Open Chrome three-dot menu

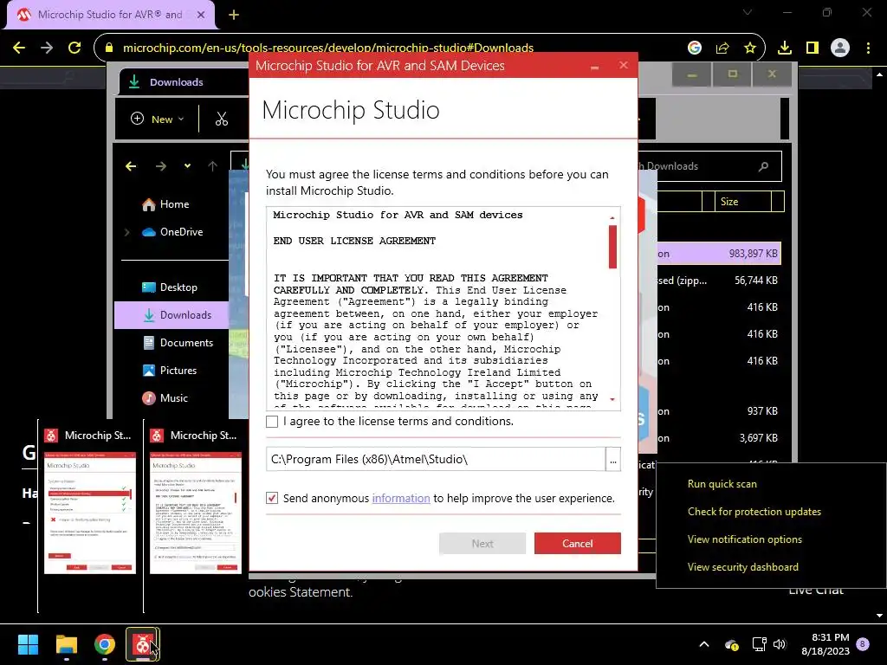tap(868, 48)
